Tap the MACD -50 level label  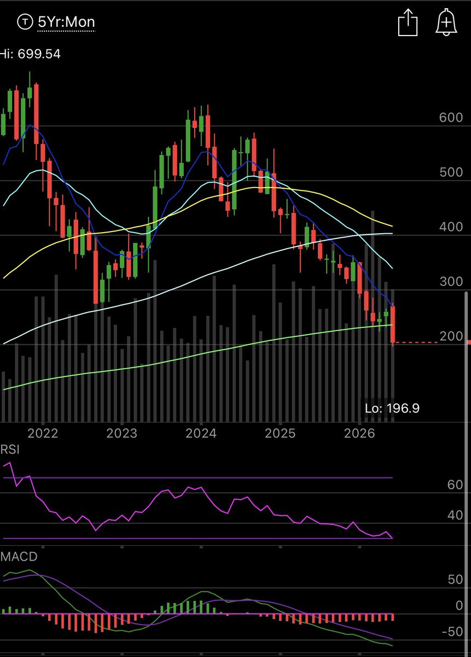click(x=453, y=632)
